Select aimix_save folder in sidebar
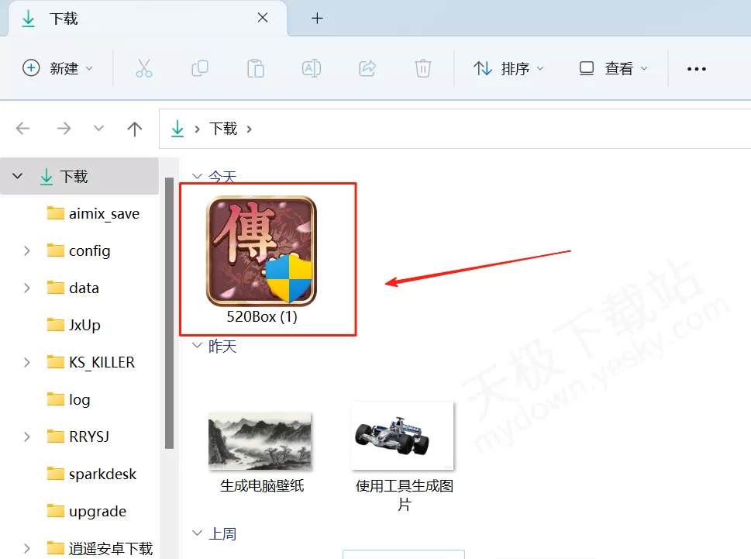Screen dimensions: 751x559 pyautogui.click(x=104, y=214)
